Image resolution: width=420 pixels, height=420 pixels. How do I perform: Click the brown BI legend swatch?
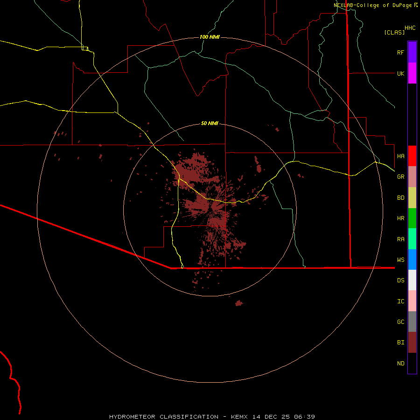pos(412,343)
